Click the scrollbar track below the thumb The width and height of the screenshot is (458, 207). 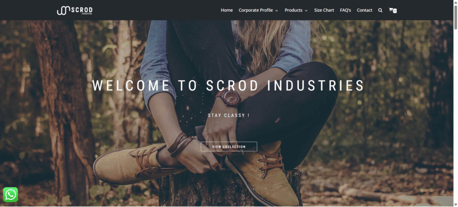(455, 116)
